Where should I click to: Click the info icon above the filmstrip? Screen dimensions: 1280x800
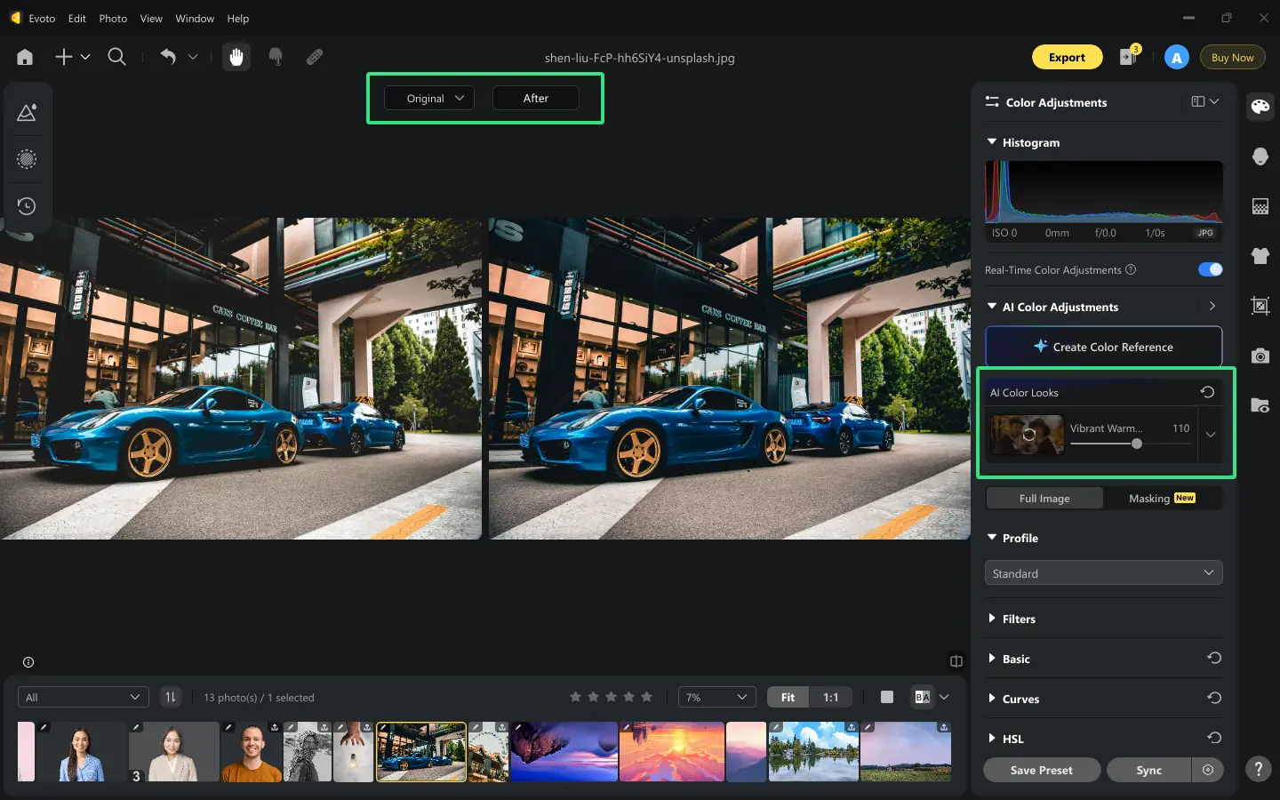click(x=28, y=662)
